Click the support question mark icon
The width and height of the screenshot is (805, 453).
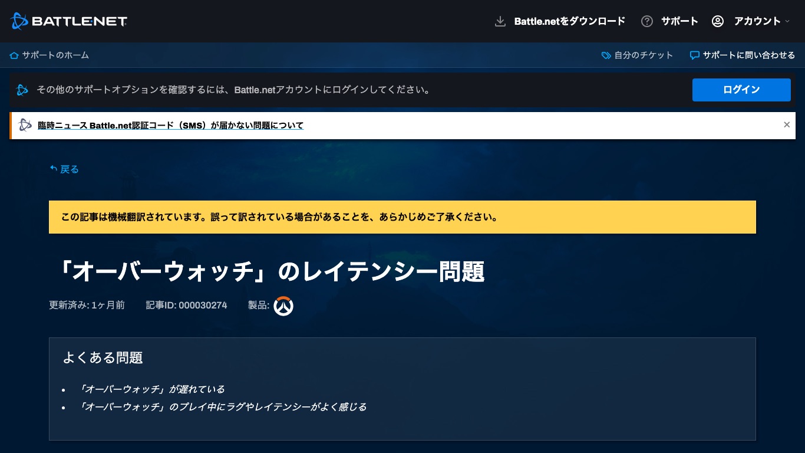click(647, 21)
